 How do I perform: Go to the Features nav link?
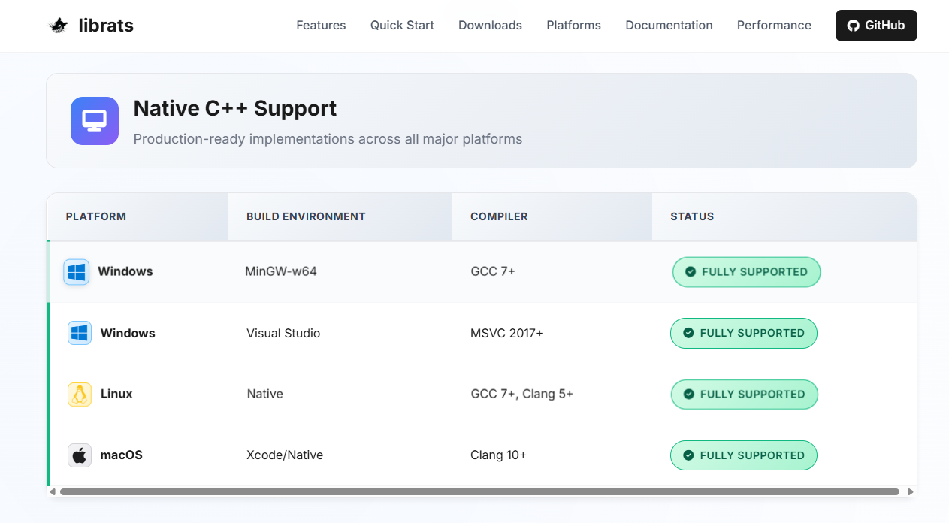click(x=321, y=26)
